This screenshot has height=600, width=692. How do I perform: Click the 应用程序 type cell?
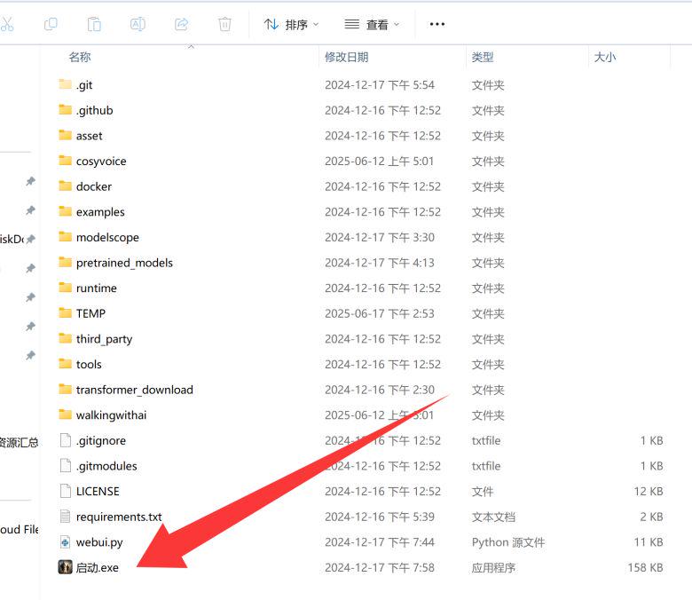tap(493, 567)
